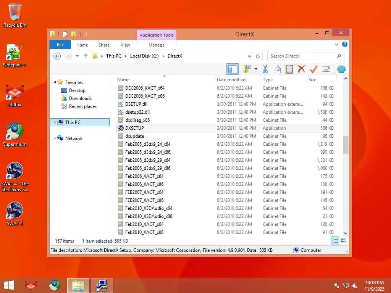The width and height of the screenshot is (391, 293).
Task: Open the Start menu button
Action: pyautogui.click(x=9, y=285)
